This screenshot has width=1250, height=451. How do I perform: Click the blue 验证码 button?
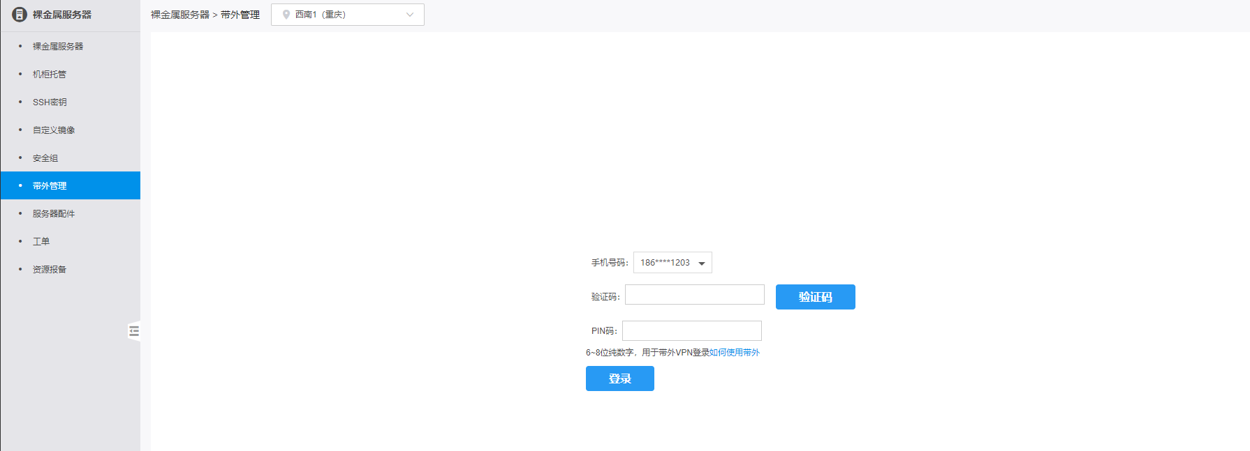815,297
